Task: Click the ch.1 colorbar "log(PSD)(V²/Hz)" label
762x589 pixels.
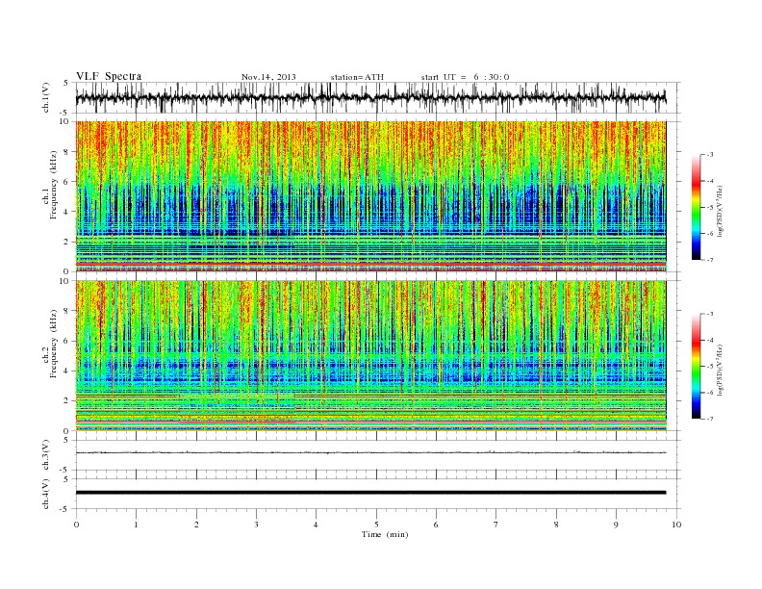Action: [720, 210]
